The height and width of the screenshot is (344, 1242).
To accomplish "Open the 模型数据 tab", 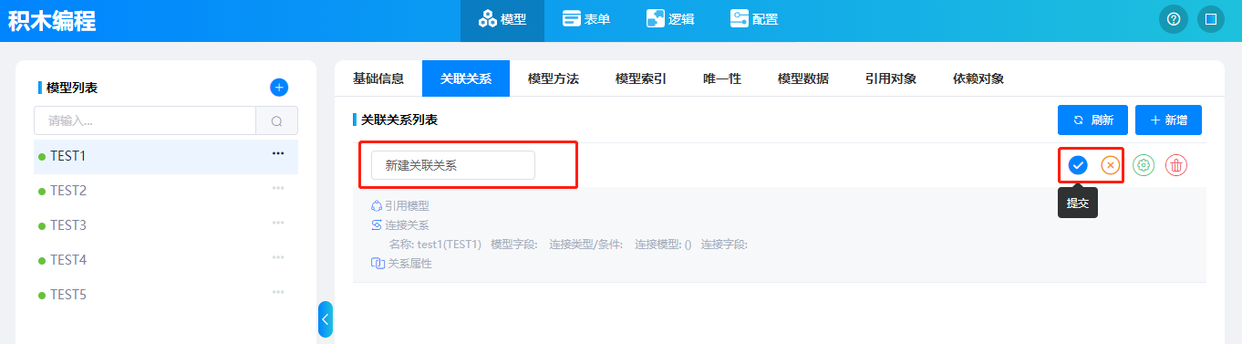I will (x=803, y=78).
